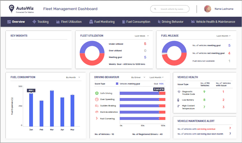Click the AutoWiz location pin logo
242x143 pixels.
click(x=12, y=8)
